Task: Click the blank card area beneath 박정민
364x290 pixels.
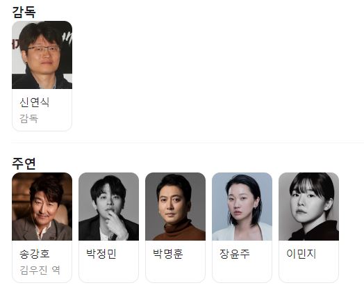Action: click(108, 271)
